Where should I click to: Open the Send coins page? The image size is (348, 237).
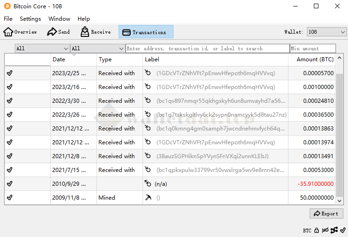click(59, 32)
